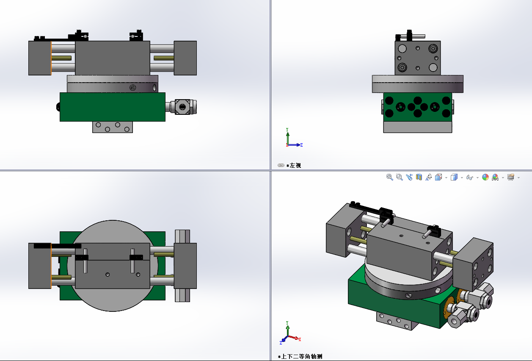Click the view link icon beside 左视
532x361 pixels.
[x=281, y=165]
